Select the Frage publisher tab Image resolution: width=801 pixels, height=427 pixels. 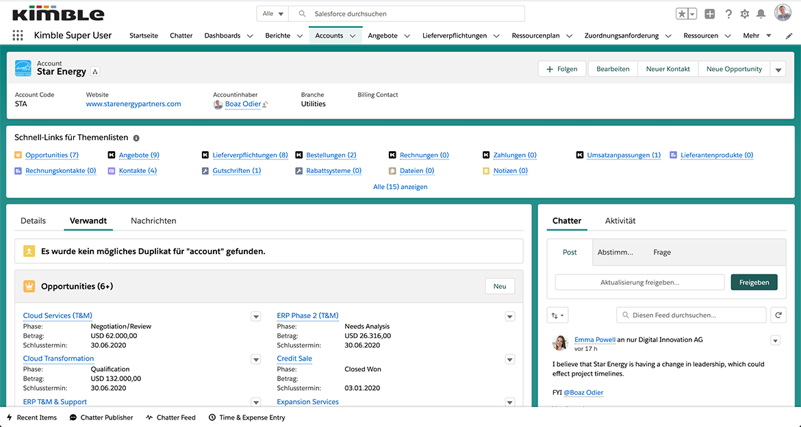tap(662, 253)
